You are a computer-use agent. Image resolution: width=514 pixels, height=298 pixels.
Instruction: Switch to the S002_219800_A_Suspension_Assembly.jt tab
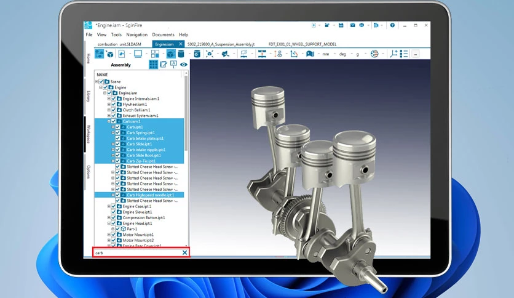pos(221,44)
